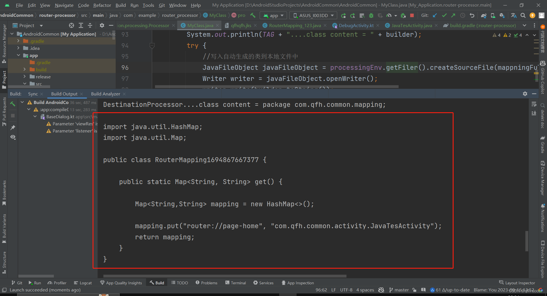
Task: Click the master Git branch widget
Action: pyautogui.click(x=399, y=290)
